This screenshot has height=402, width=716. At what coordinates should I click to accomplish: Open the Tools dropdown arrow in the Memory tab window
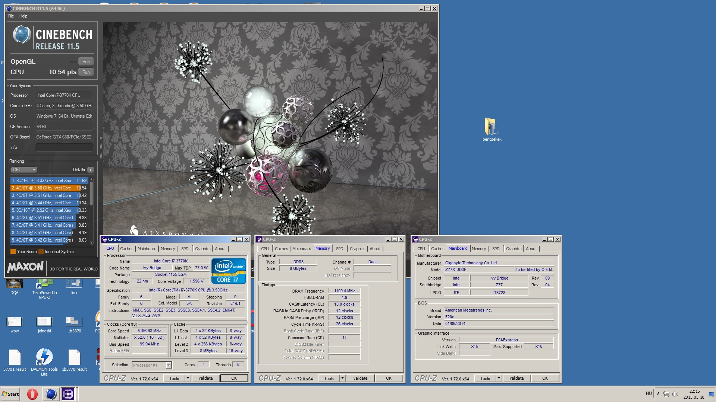point(342,378)
